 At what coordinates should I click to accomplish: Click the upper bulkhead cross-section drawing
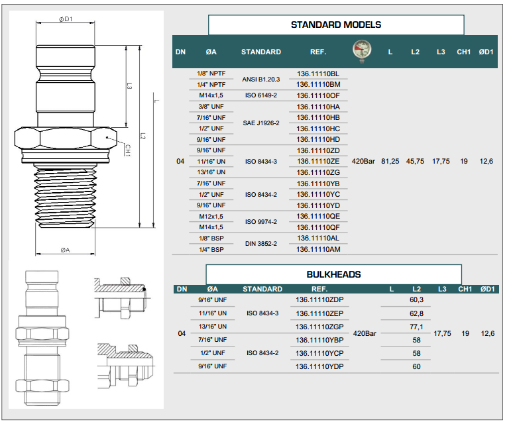pyautogui.click(x=121, y=294)
